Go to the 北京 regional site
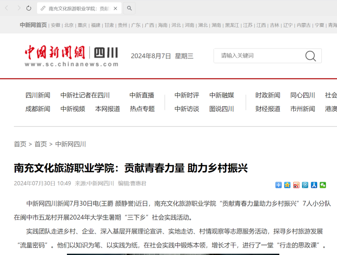This screenshot has height=255, width=337. [69, 25]
